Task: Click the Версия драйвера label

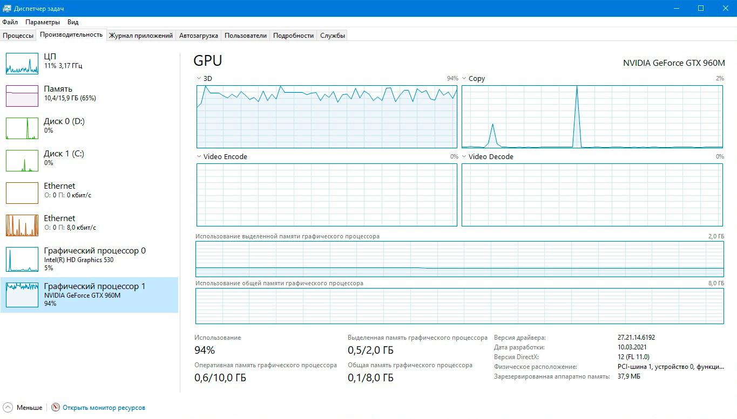Action: tap(520, 338)
